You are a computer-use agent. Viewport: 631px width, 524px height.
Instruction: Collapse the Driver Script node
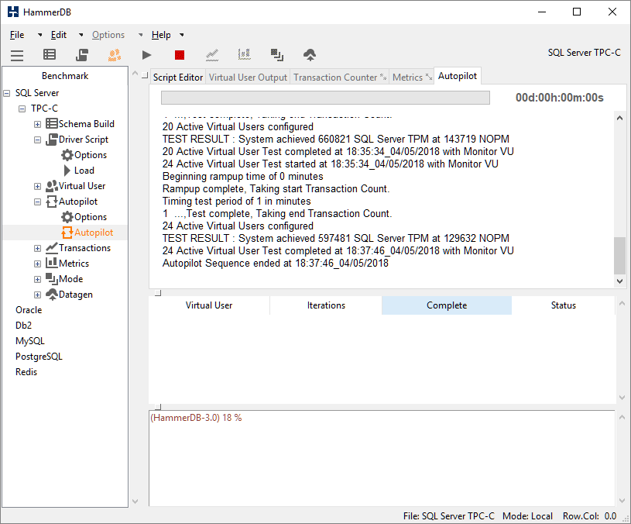pos(37,140)
